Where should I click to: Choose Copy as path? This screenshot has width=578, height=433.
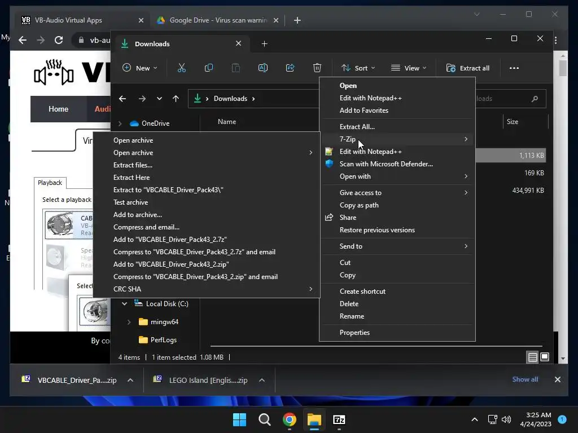[397, 205]
